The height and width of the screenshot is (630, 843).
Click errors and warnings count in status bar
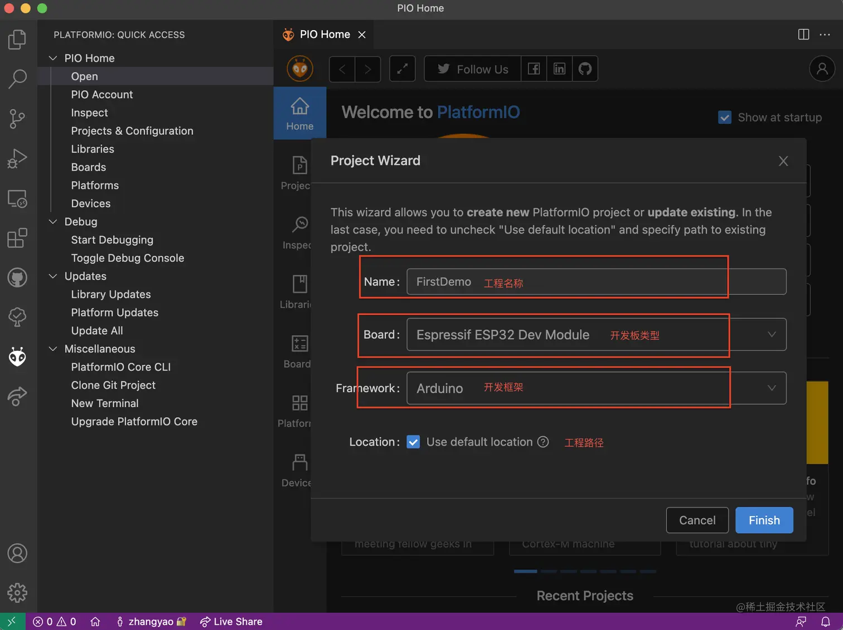click(x=54, y=622)
